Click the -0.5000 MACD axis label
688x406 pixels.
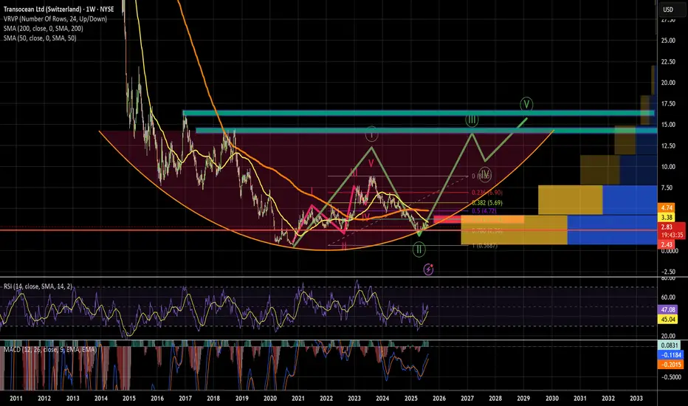671,377
